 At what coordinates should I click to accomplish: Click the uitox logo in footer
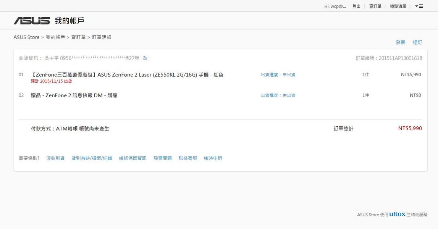coord(397,214)
